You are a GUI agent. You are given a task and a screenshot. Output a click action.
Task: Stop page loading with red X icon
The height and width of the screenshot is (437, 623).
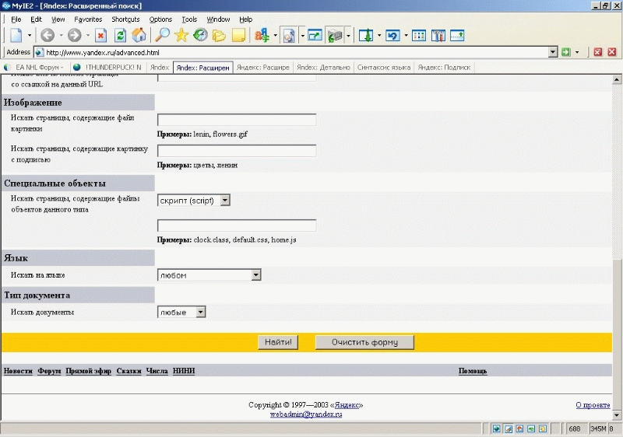[x=101, y=35]
